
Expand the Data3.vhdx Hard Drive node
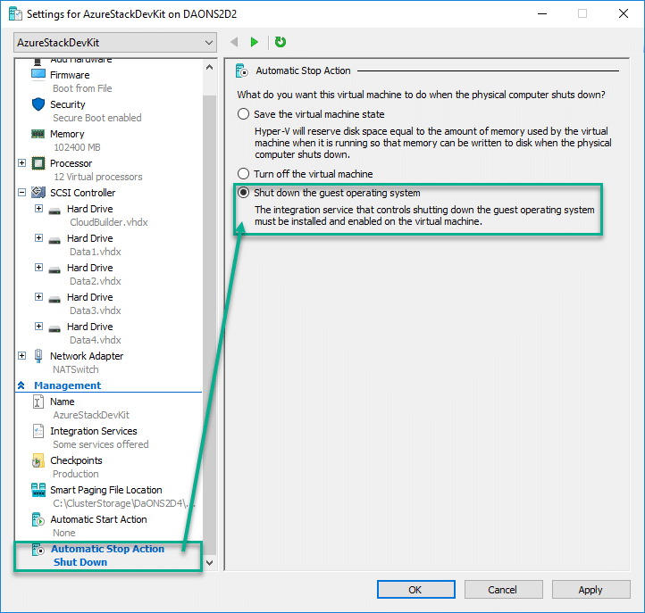38,296
